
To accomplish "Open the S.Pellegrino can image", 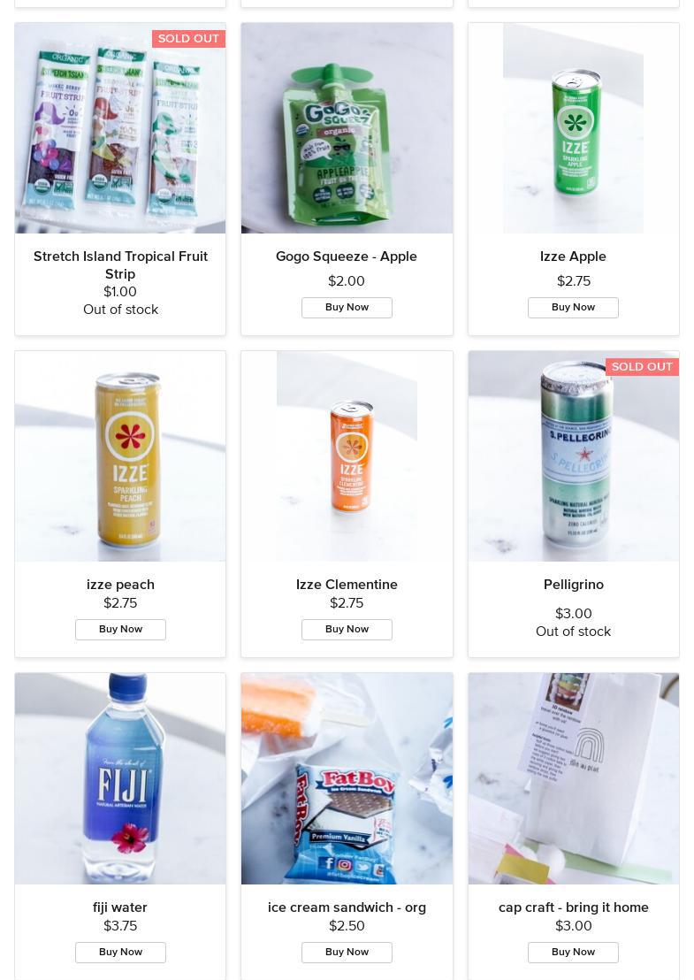I will pyautogui.click(x=574, y=456).
